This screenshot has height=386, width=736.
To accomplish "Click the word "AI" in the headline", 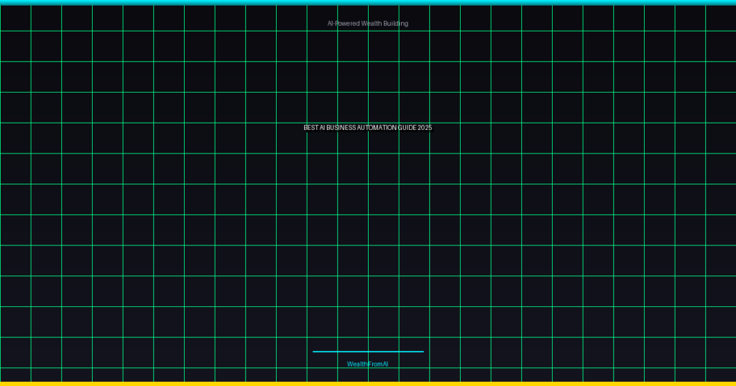I will [323, 128].
